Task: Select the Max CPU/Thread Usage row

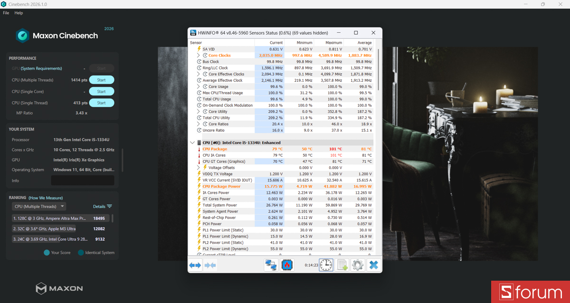Action: coord(281,93)
